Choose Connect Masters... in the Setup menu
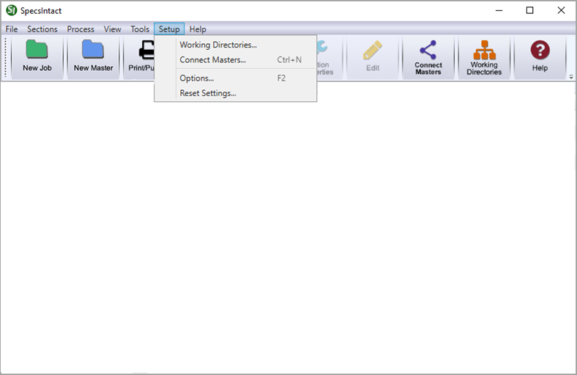577x375 pixels. pos(236,60)
